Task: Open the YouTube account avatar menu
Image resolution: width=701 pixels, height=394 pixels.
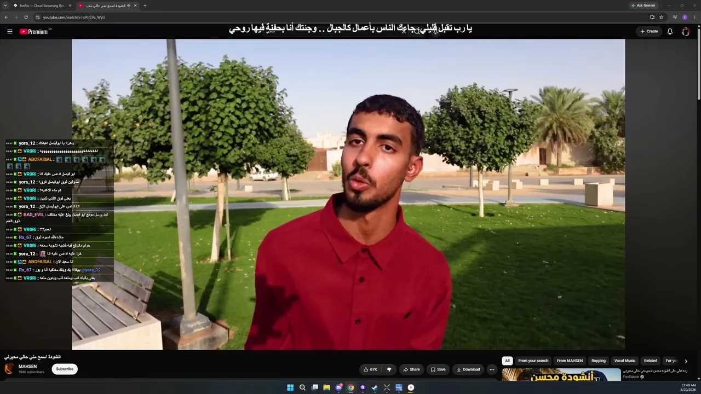Action: tap(686, 32)
